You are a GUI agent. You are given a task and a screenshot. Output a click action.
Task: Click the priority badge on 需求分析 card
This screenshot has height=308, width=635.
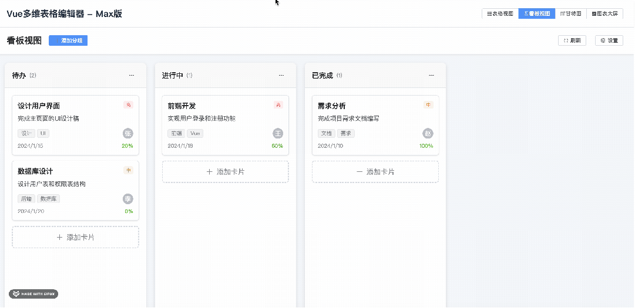click(428, 105)
